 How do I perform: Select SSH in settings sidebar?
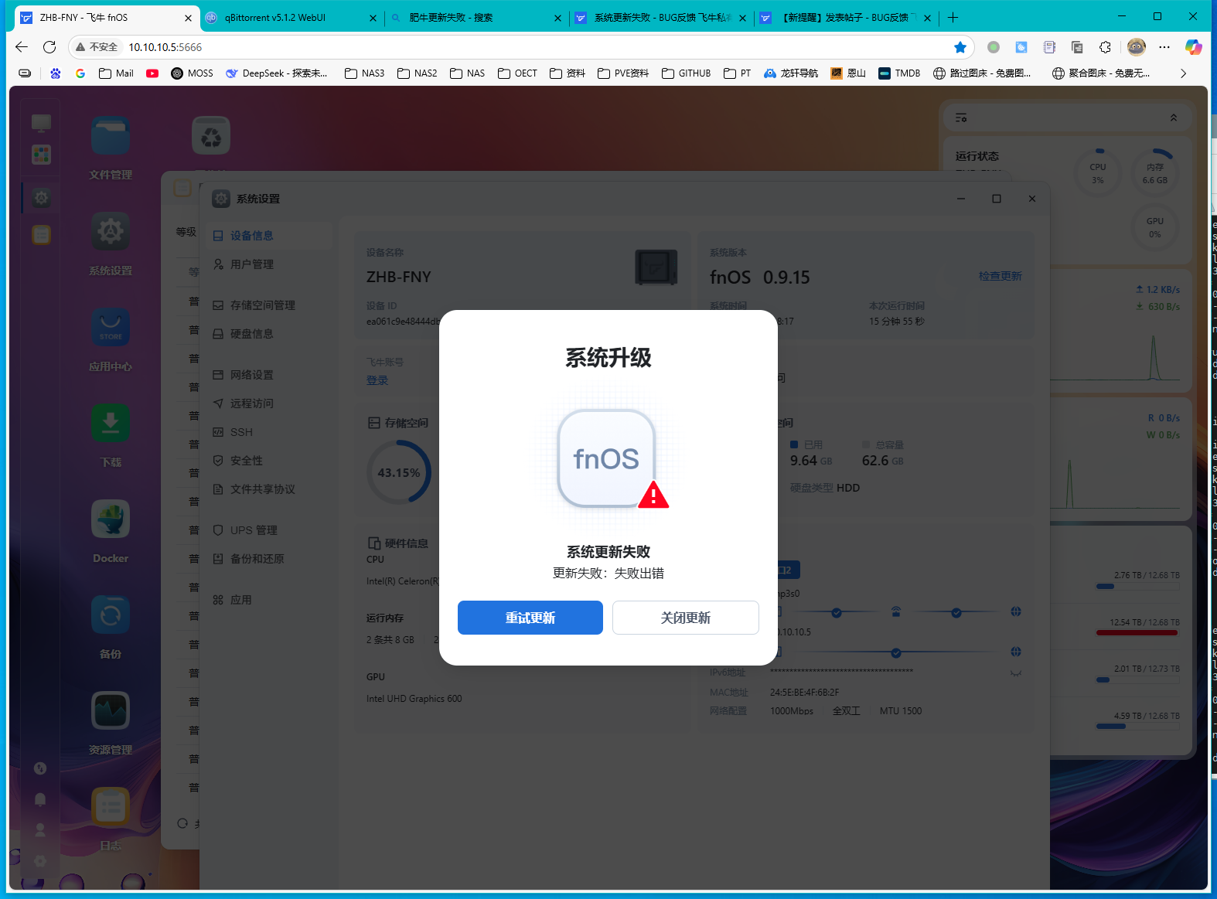(x=269, y=432)
